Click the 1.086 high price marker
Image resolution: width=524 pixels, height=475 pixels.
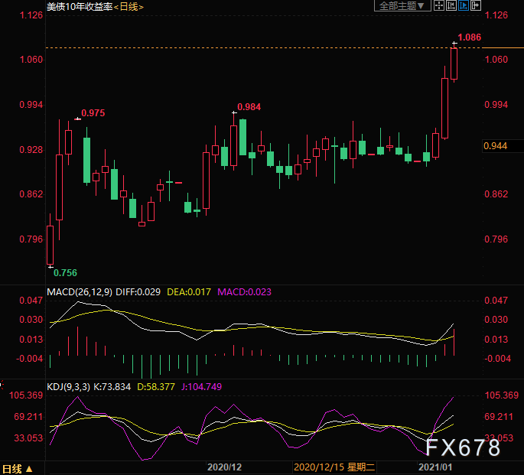(x=468, y=37)
